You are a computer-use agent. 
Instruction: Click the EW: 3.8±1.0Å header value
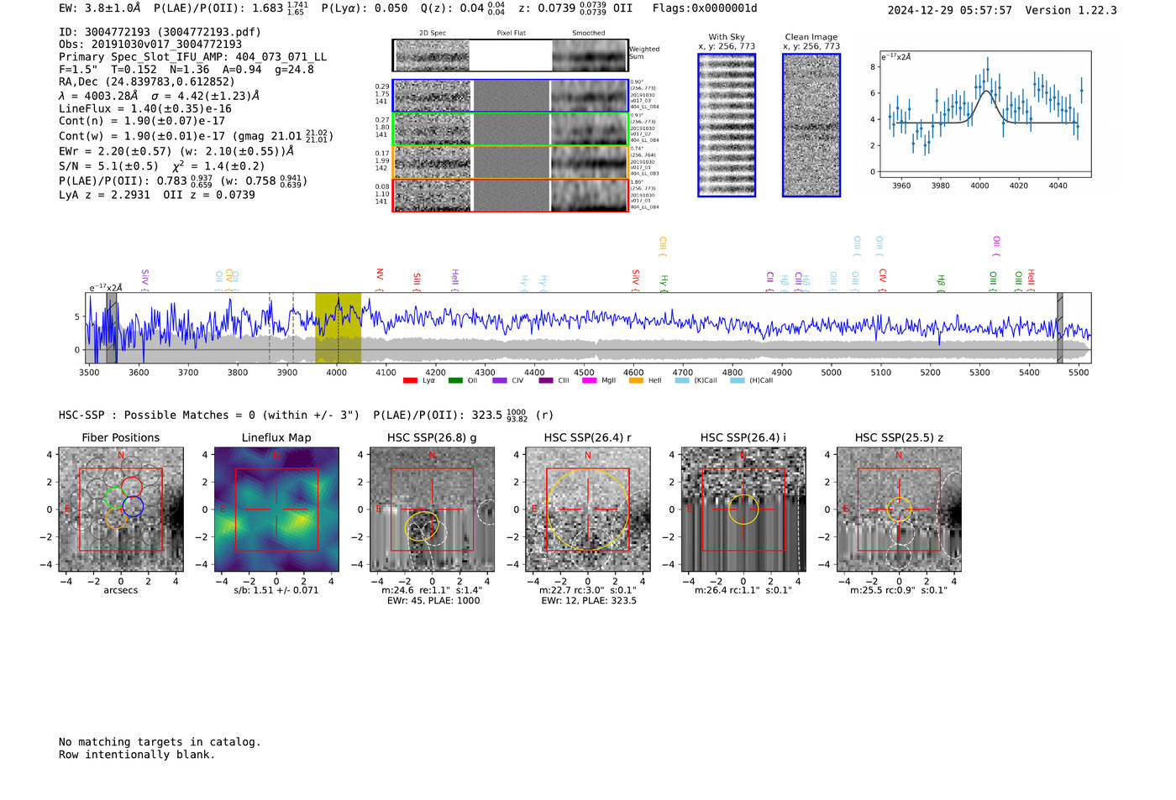(x=99, y=8)
